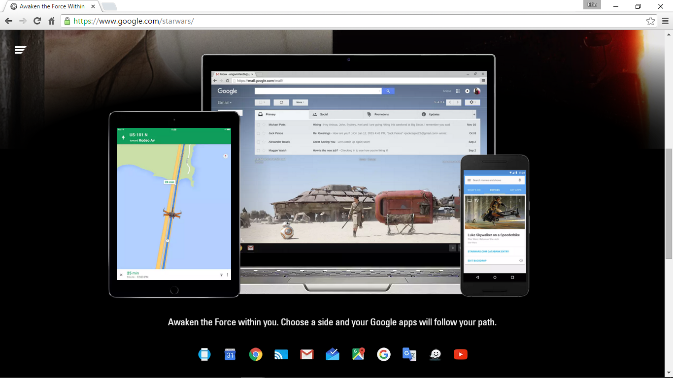Close the Awaken the Force Within tab

93,6
